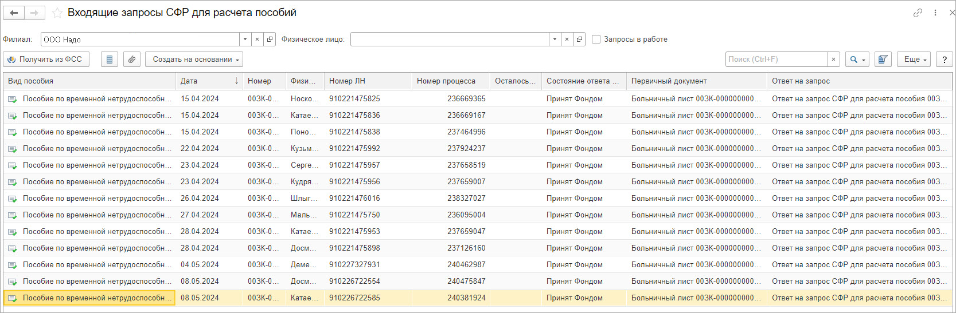Open the Филиал value in a new form

(x=270, y=39)
